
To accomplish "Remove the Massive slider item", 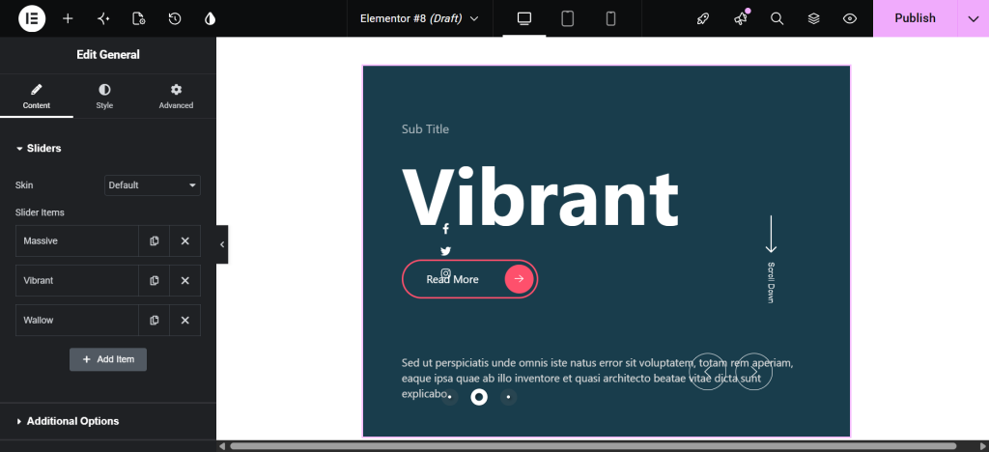I will coord(184,240).
